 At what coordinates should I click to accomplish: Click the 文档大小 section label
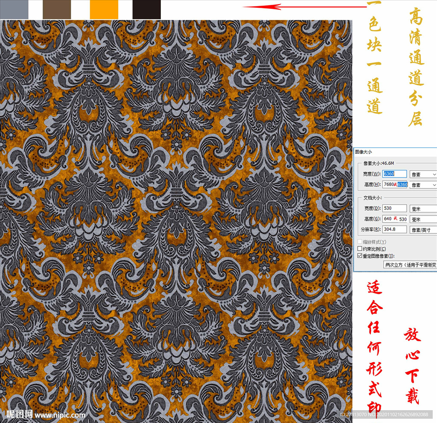372,198
